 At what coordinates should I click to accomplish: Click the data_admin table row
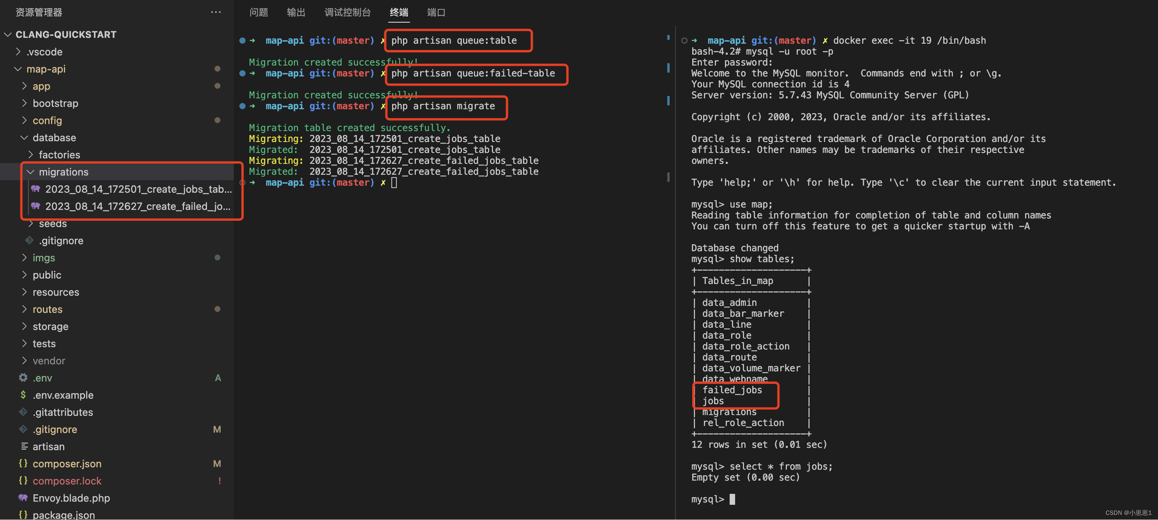tap(729, 303)
